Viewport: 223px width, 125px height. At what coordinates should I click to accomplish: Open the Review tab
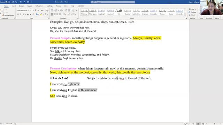click(58, 6)
